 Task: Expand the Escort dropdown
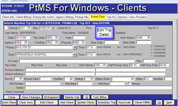[21, 79]
